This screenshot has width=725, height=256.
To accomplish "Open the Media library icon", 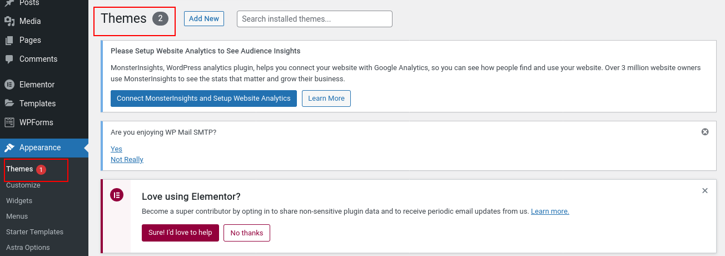I will [x=9, y=21].
